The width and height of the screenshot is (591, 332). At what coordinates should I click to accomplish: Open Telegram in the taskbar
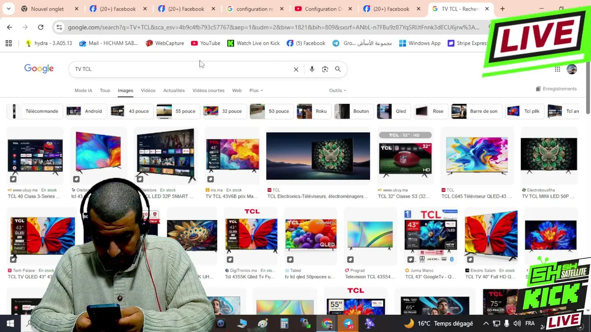(348, 324)
